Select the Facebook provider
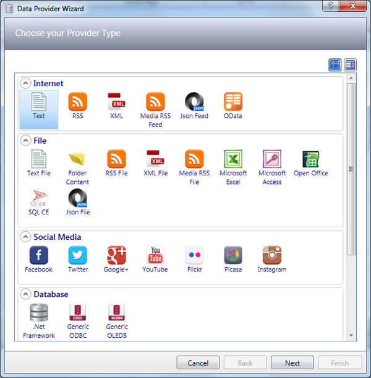Screen dimensions: 371x378 point(39,260)
